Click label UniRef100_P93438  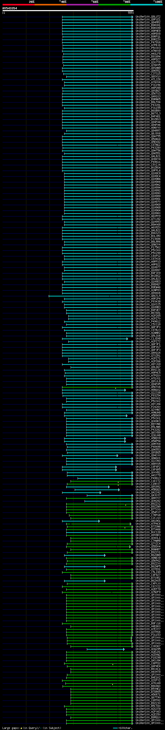point(148,301)
